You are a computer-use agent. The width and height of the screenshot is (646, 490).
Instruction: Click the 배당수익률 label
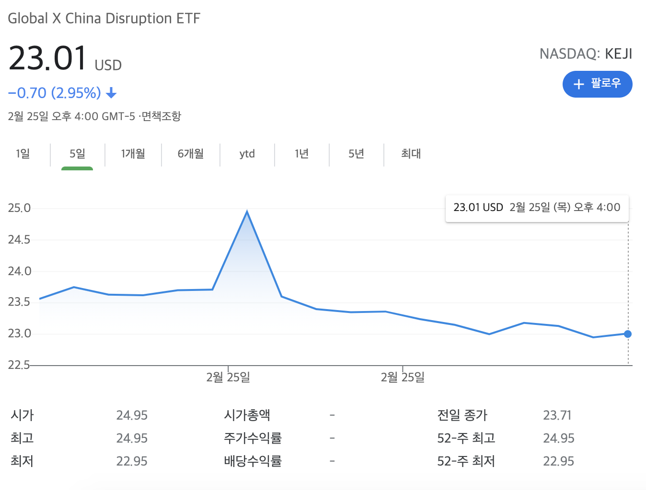(253, 461)
